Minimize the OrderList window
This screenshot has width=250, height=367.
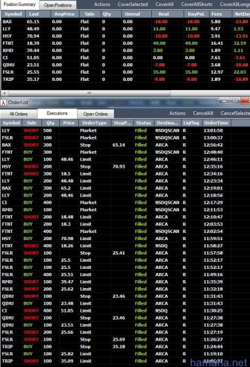click(224, 101)
